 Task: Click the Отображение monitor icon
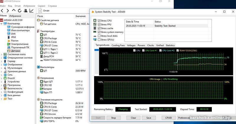pos(5,65)
